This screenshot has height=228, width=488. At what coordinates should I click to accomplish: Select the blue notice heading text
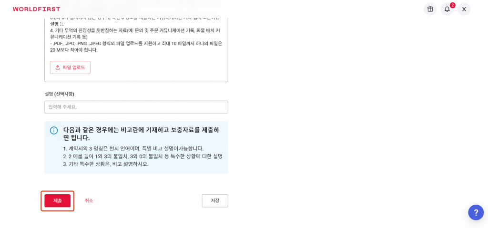[x=141, y=133]
